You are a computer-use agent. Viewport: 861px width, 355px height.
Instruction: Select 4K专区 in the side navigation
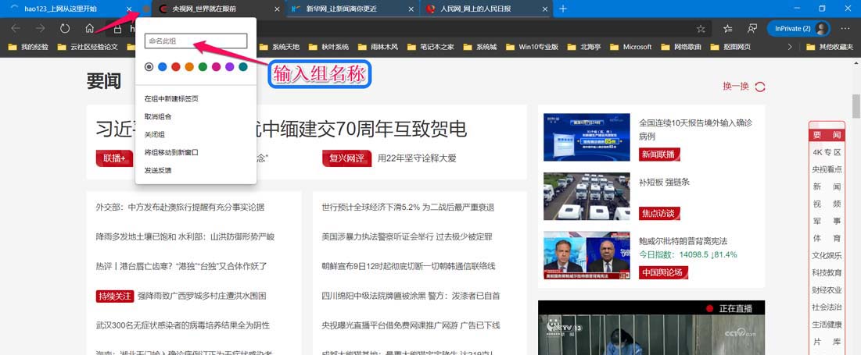827,151
